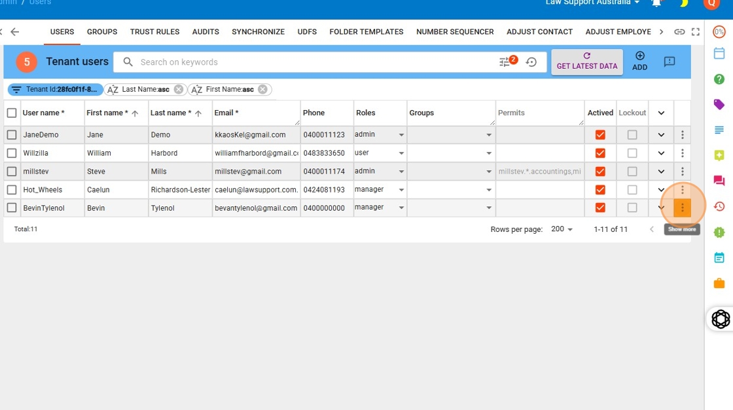Viewport: 733px width, 410px height.
Task: Click the reset history icon beside search
Action: [x=531, y=62]
